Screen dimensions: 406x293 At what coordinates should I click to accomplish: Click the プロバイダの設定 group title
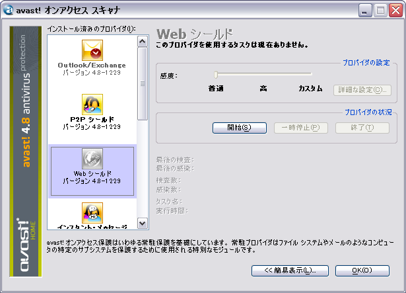click(366, 63)
